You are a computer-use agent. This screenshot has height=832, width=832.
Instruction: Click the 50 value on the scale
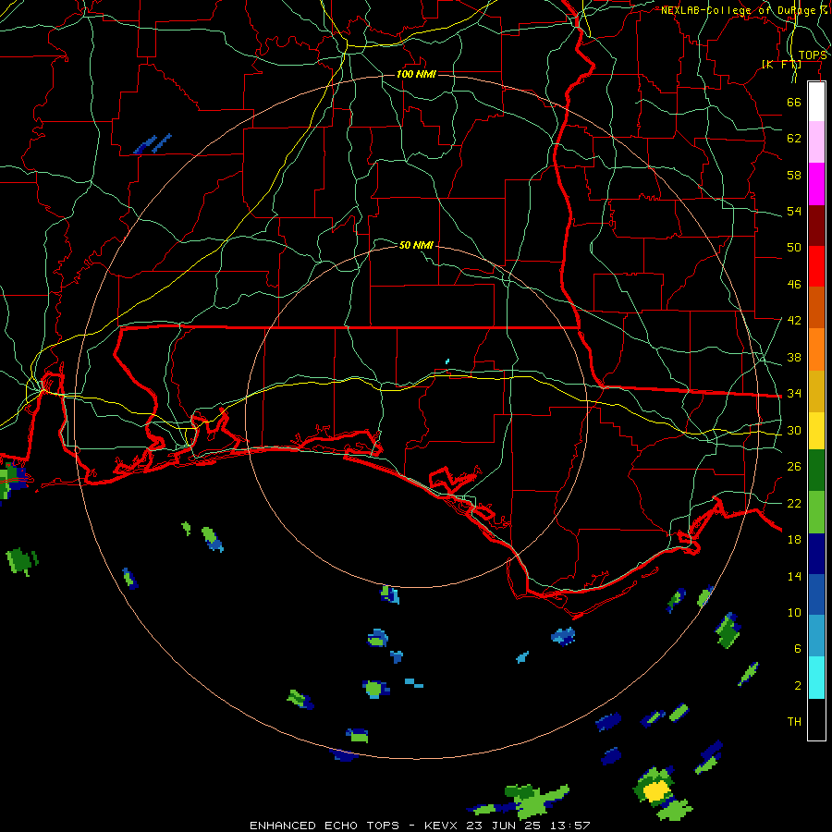794,247
